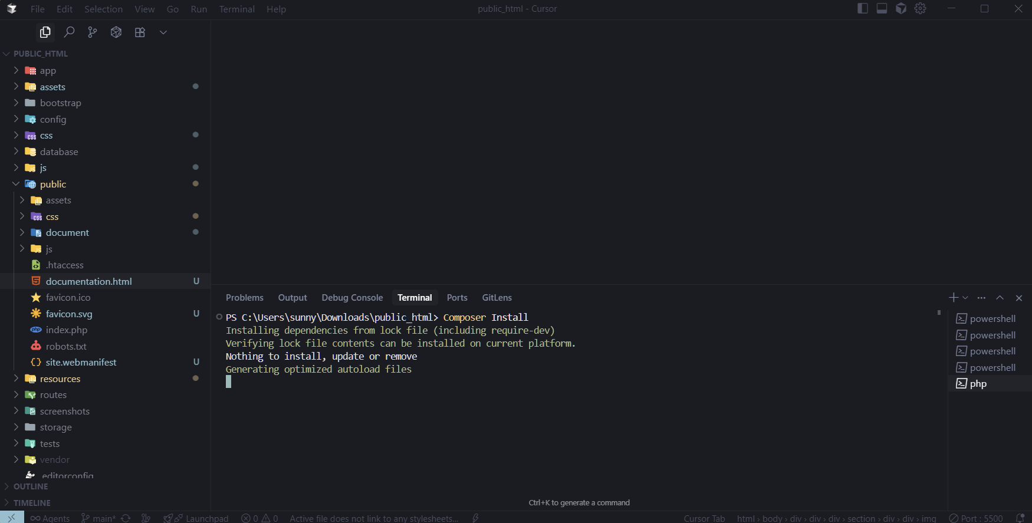Collapse the public folder
This screenshot has width=1032, height=523.
point(53,184)
